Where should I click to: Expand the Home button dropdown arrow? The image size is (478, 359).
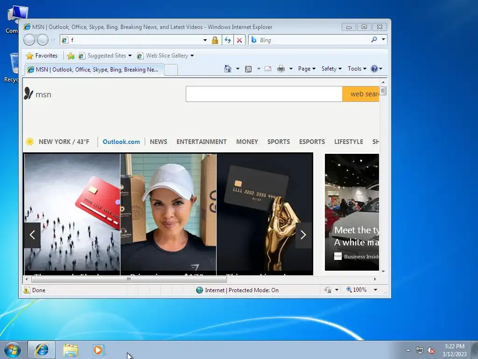(x=238, y=69)
